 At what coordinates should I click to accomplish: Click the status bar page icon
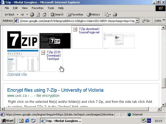pos(3,114)
